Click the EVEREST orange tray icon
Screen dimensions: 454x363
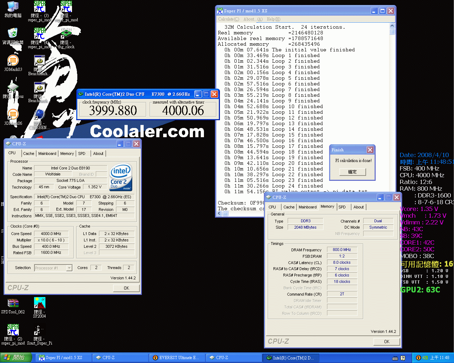tap(418, 358)
